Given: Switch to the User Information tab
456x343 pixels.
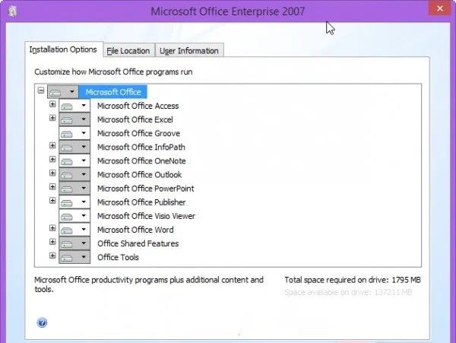Looking at the screenshot, I should (x=189, y=51).
